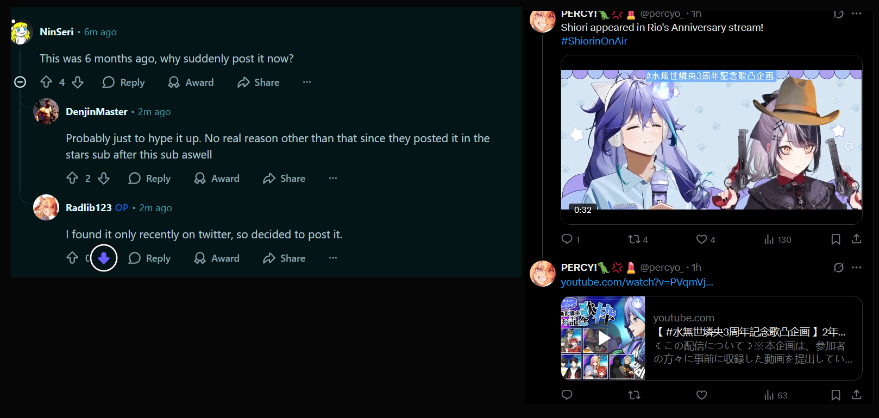Bookmark the Shiori anniversary tweet

(x=836, y=239)
